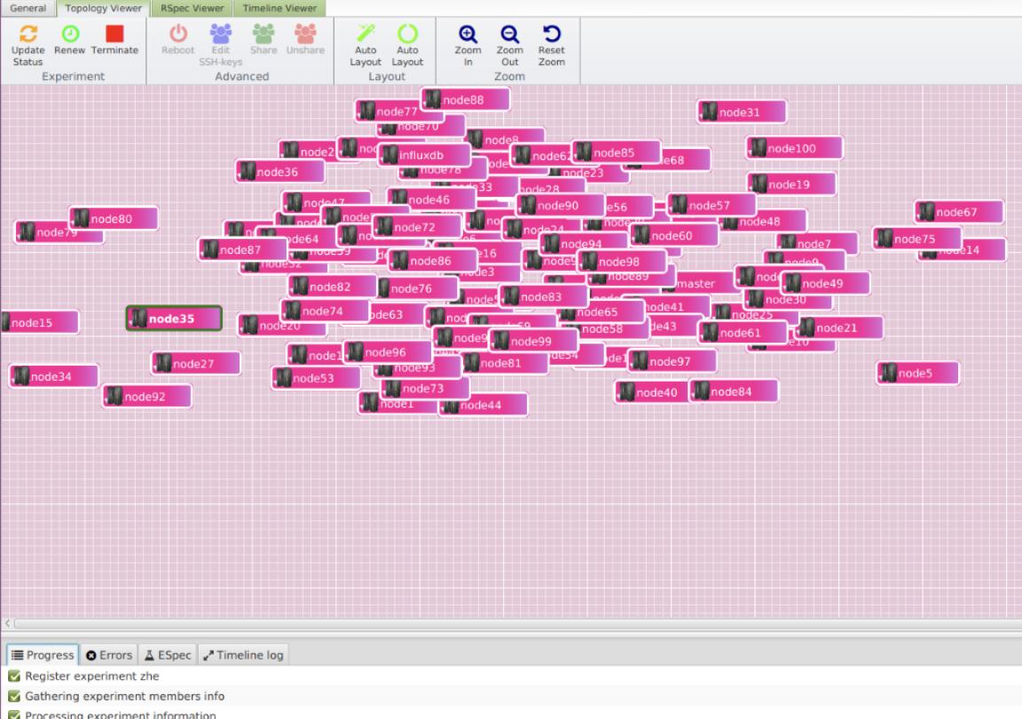1022x719 pixels.
Task: Click node100 in the topology
Action: coord(795,148)
